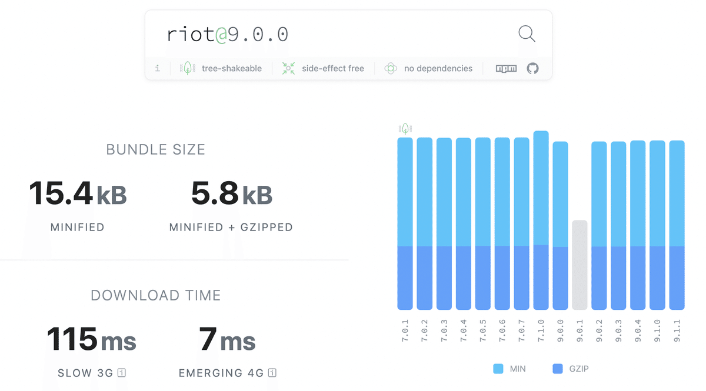Select the grey 9.0.1 version bar

pyautogui.click(x=580, y=265)
